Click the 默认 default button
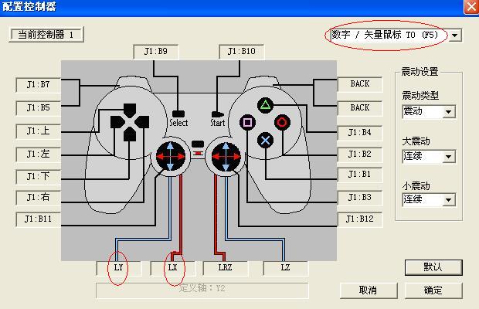Image resolution: width=479 pixels, height=309 pixels. coord(433,267)
